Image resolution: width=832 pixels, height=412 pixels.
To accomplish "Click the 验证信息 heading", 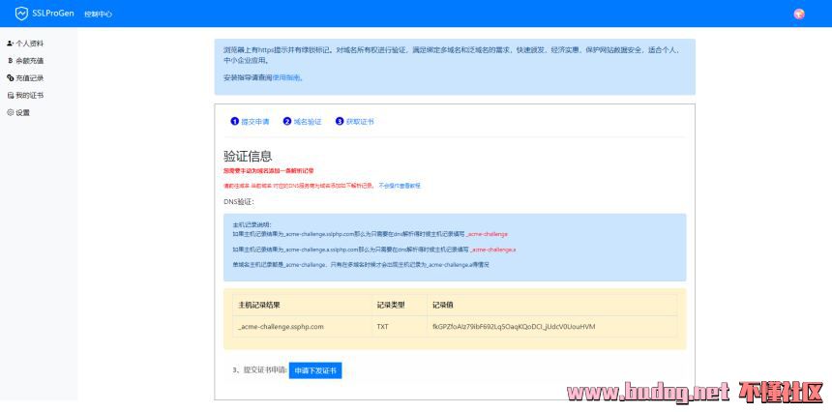I will click(248, 156).
